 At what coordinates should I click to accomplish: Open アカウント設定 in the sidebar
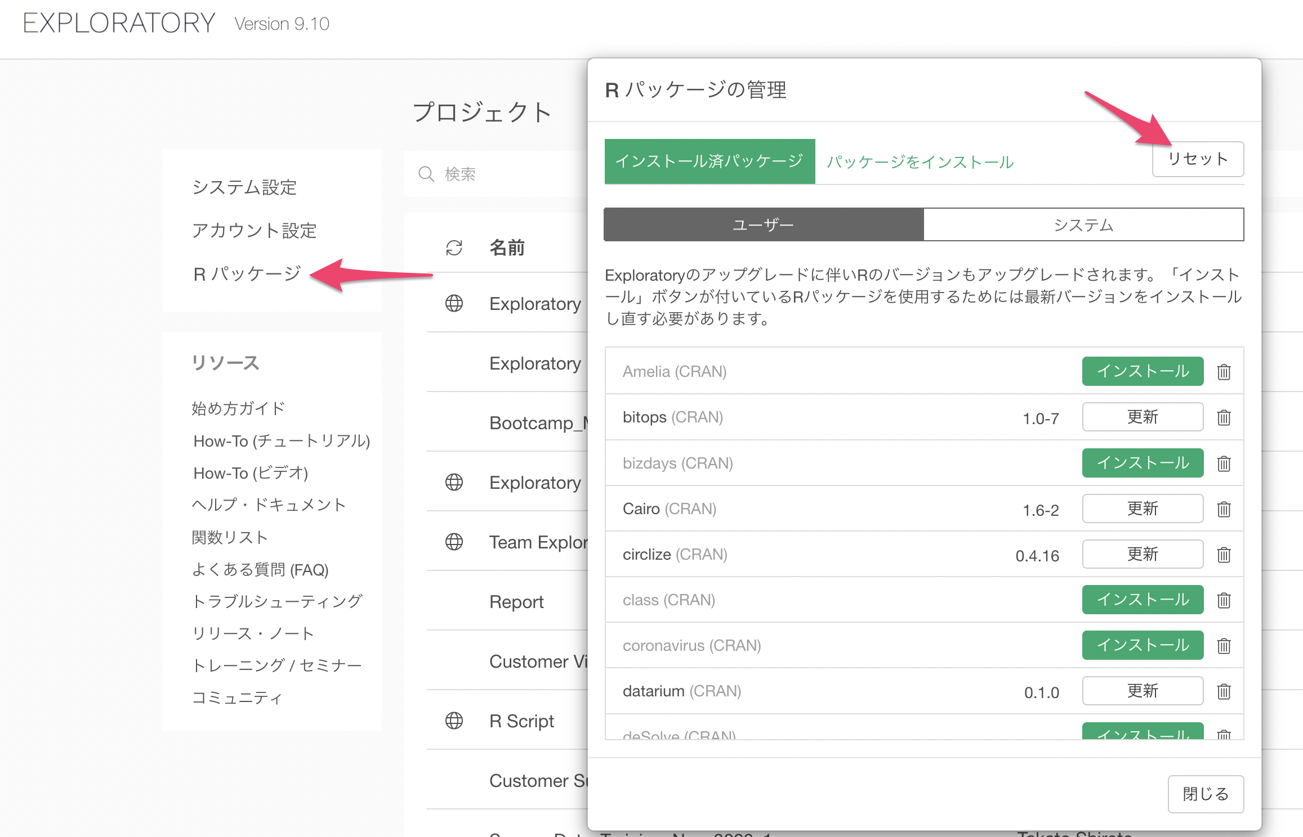pyautogui.click(x=255, y=231)
